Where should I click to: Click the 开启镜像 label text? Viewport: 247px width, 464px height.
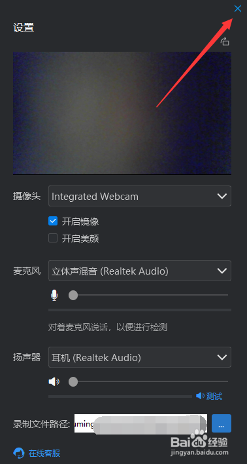80,222
